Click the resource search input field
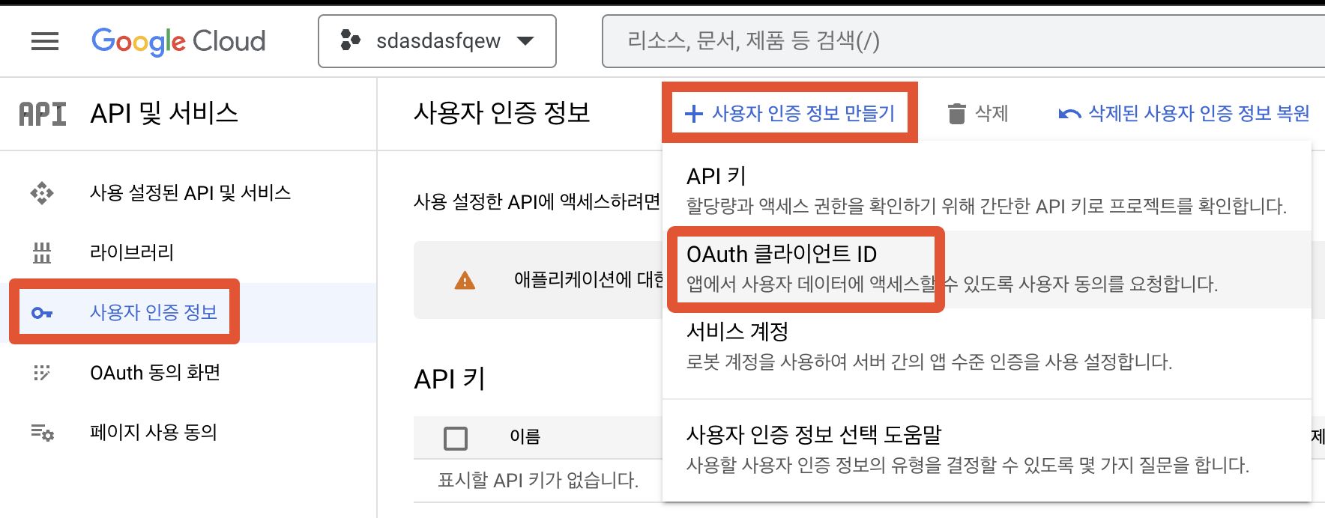 [x=959, y=41]
